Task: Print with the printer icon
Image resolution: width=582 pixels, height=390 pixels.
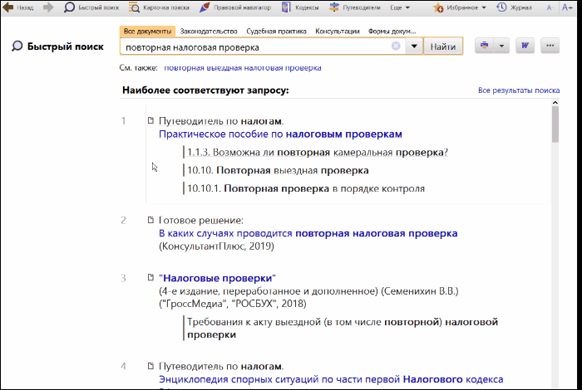Action: click(484, 46)
